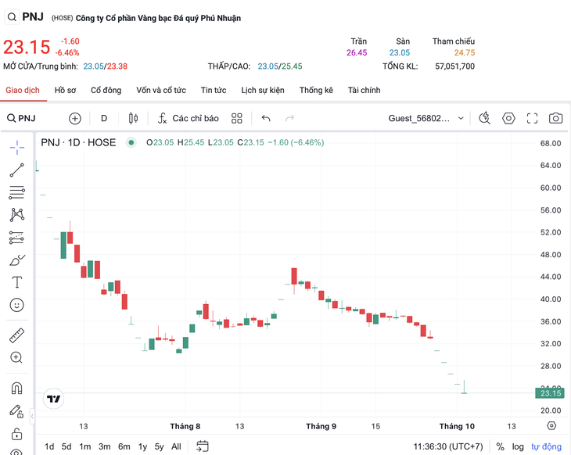Undo last chart action
The width and height of the screenshot is (571, 455).
point(266,118)
